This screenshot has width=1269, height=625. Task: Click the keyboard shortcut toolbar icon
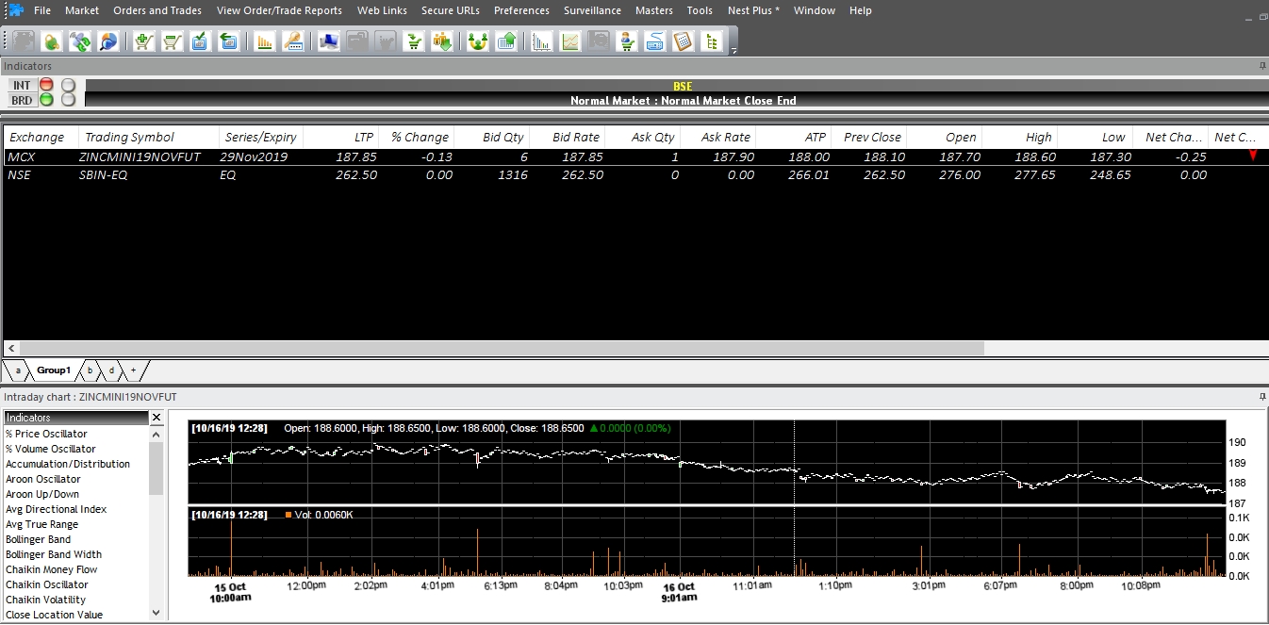pyautogui.click(x=654, y=41)
